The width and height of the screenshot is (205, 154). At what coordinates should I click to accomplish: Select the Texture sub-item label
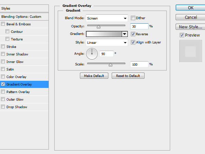tap(17, 39)
